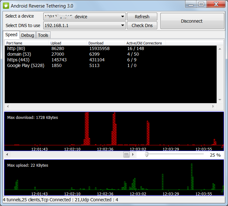This screenshot has width=228, height=206.
Task: Click the Check Dns button
Action: 142,25
